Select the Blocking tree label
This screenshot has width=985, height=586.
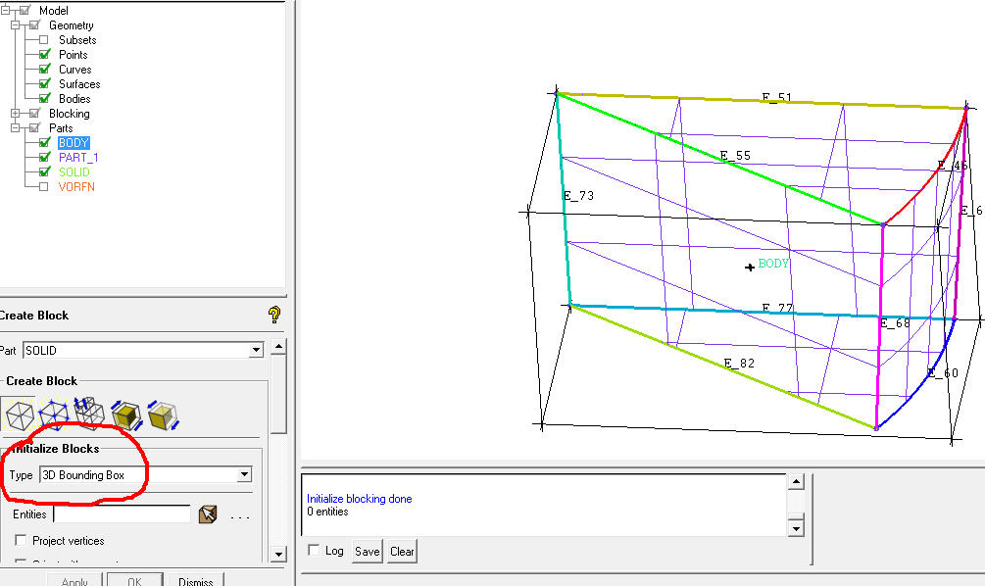tap(70, 113)
